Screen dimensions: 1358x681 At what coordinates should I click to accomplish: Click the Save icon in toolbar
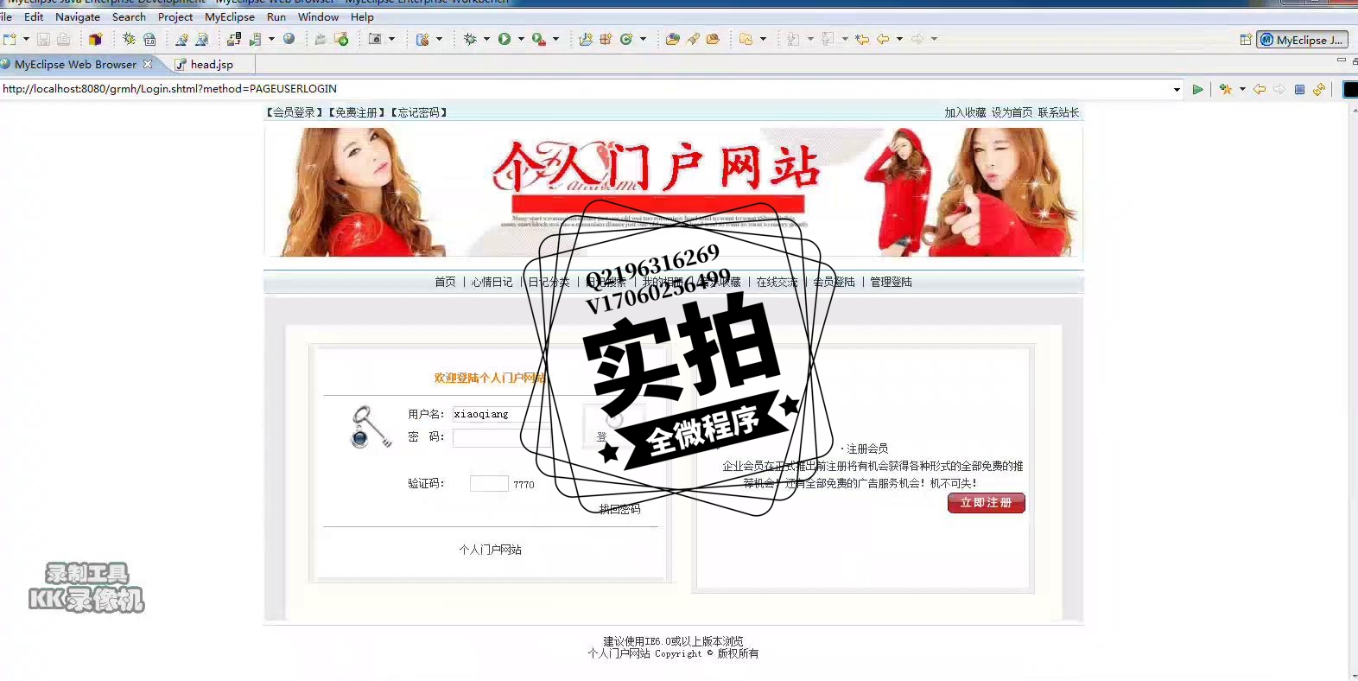[x=43, y=39]
